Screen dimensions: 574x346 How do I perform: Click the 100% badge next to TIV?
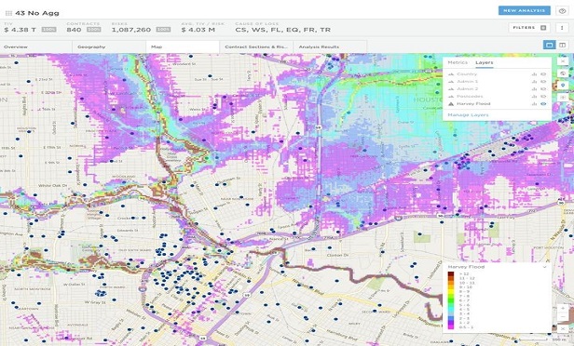[48, 30]
